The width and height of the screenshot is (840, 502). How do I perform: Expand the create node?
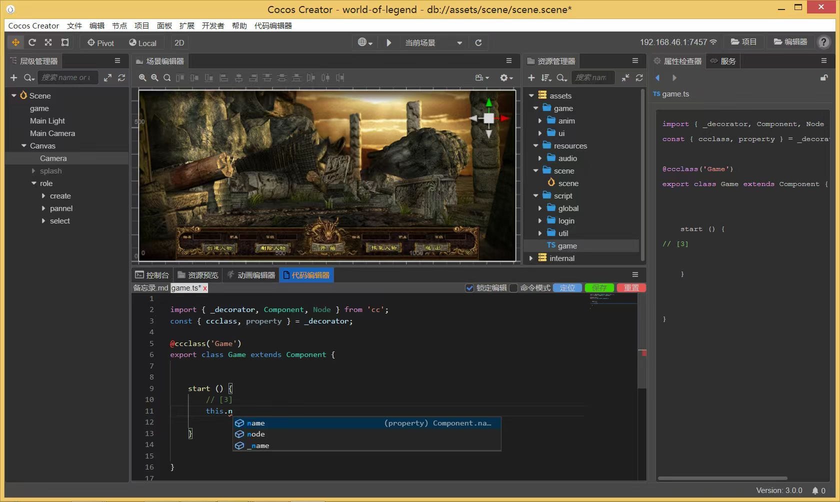pyautogui.click(x=43, y=196)
